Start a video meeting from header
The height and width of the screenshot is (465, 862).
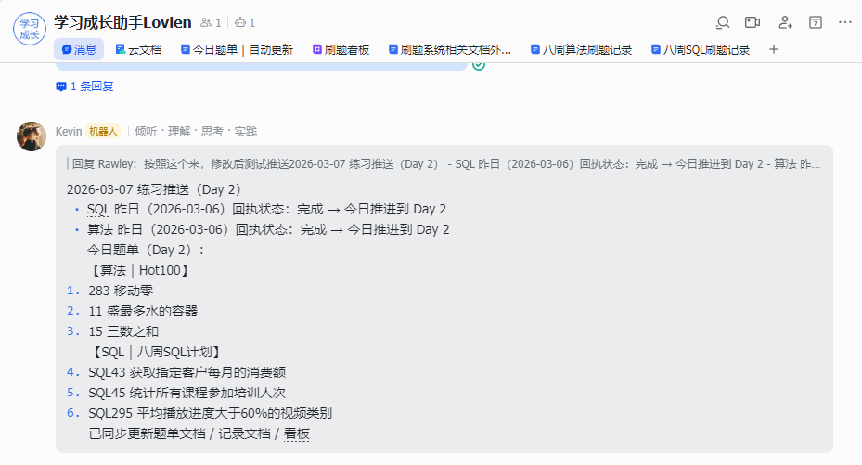tap(753, 22)
